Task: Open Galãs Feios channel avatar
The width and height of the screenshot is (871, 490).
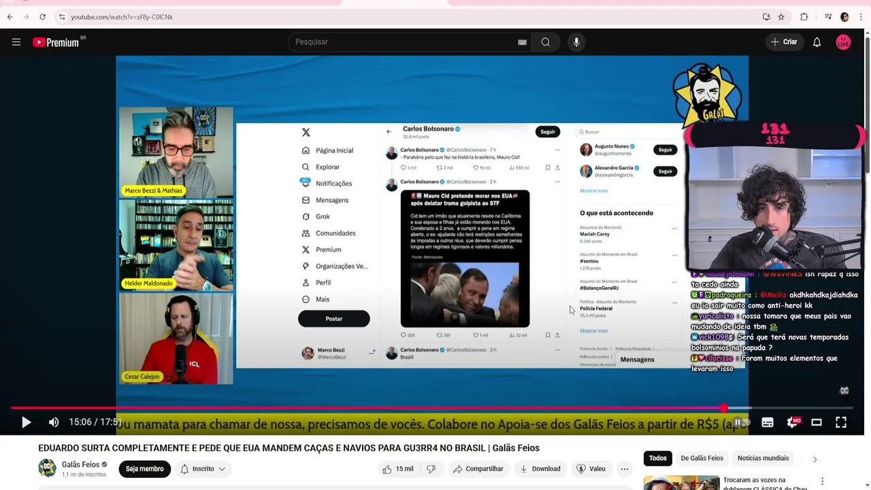Action: tap(47, 468)
